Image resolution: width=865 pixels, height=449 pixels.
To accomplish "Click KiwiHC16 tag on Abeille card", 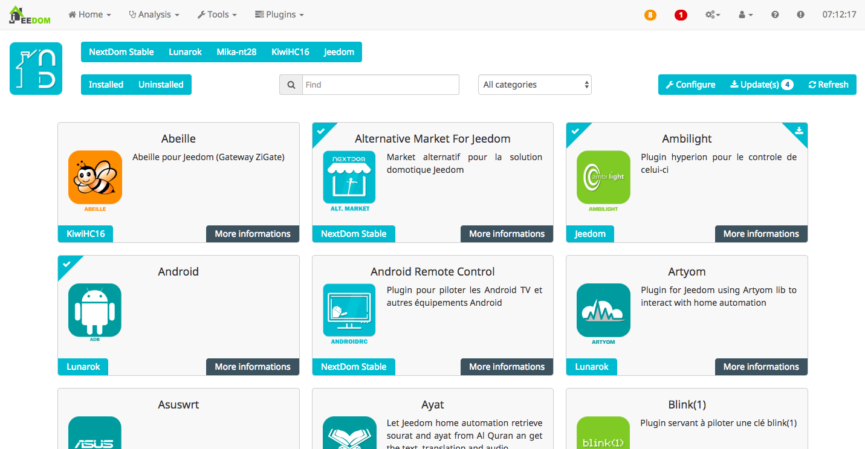I will coord(86,234).
